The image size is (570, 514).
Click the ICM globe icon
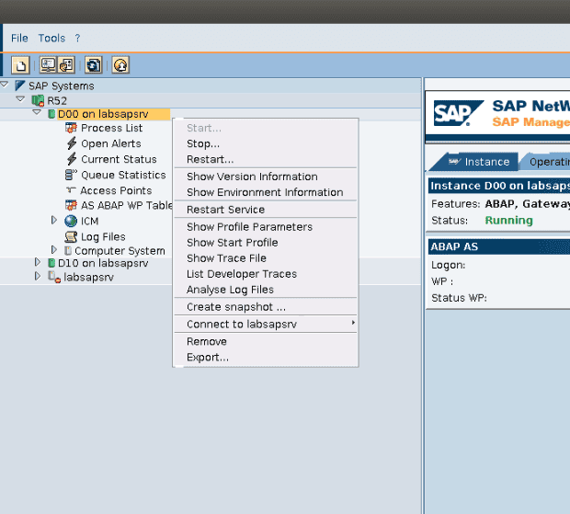point(71,221)
